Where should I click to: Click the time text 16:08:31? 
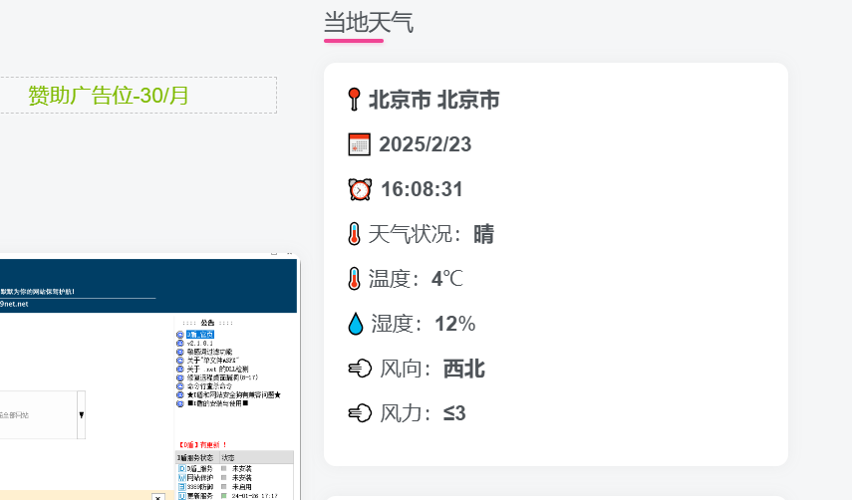pos(422,189)
